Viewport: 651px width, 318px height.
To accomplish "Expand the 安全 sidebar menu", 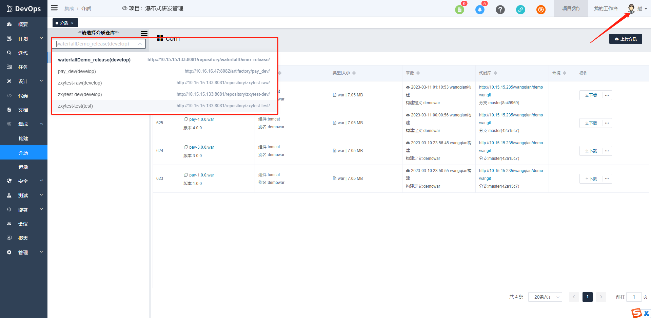I will pyautogui.click(x=23, y=181).
